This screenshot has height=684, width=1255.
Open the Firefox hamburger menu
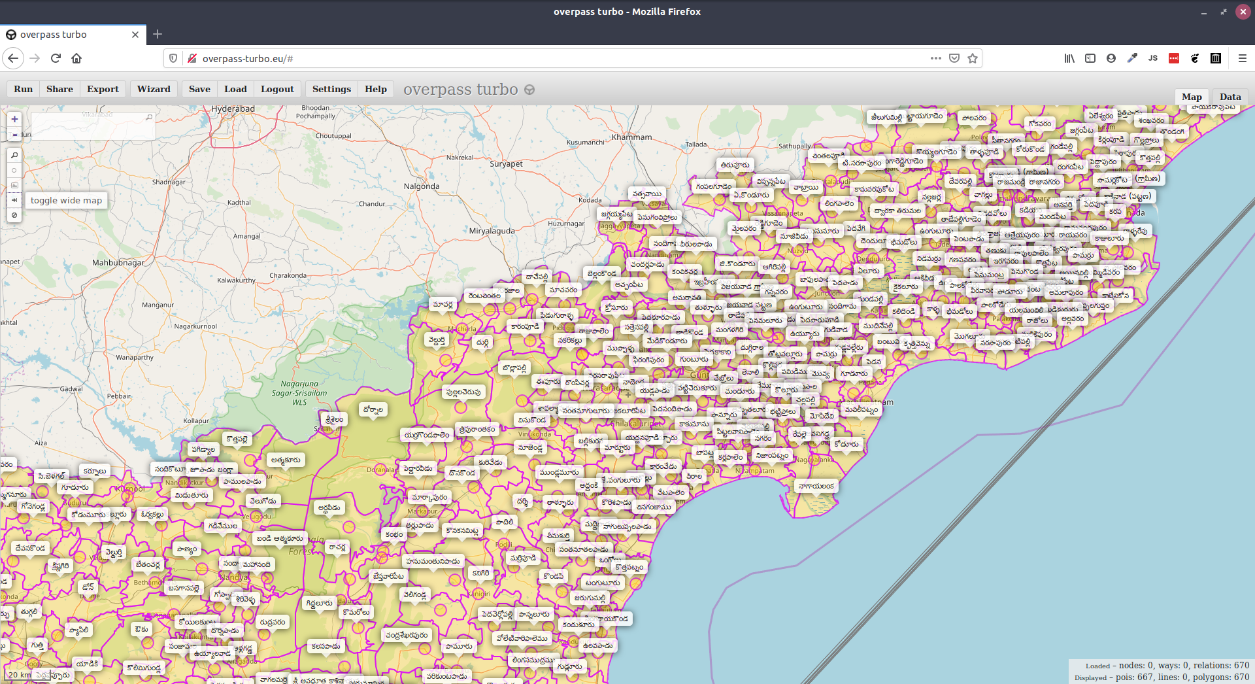click(x=1243, y=58)
